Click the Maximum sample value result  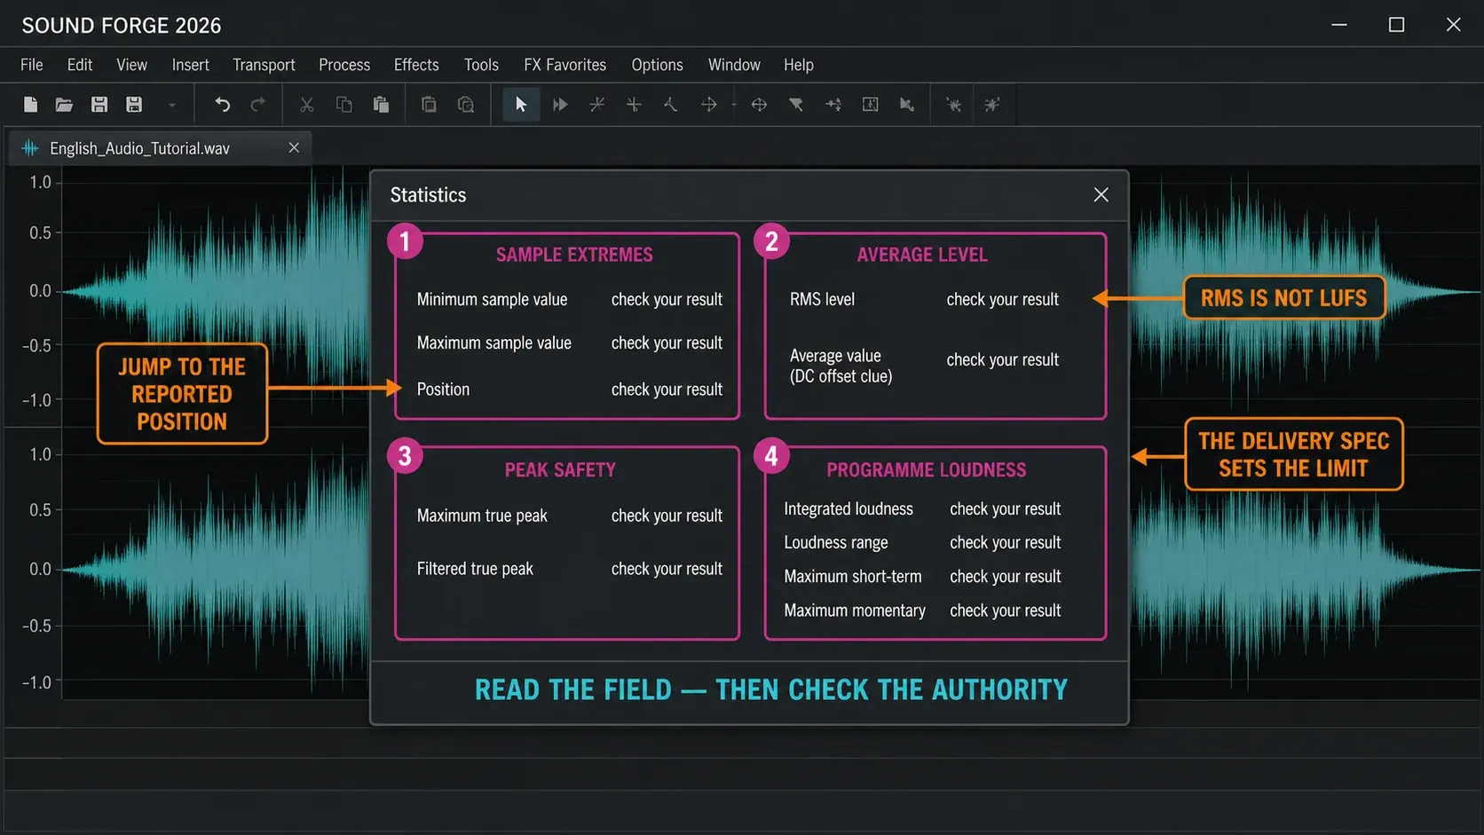coord(667,343)
